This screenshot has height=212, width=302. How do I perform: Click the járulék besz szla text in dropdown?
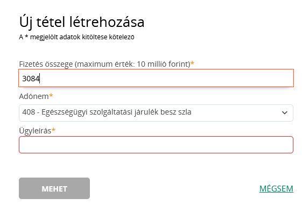pos(163,112)
